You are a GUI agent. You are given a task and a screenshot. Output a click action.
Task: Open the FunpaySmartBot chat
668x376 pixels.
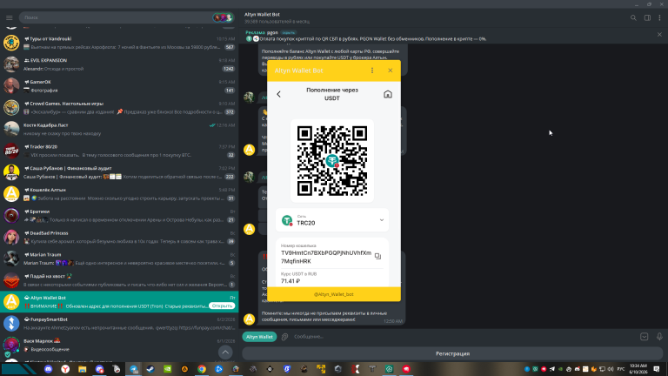pos(119,324)
